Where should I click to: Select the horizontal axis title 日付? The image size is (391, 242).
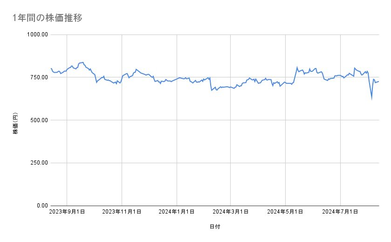[x=215, y=227]
